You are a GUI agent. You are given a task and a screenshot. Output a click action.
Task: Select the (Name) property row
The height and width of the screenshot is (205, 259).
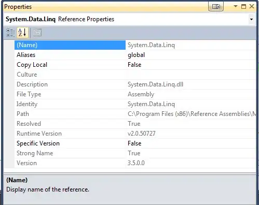pos(135,45)
